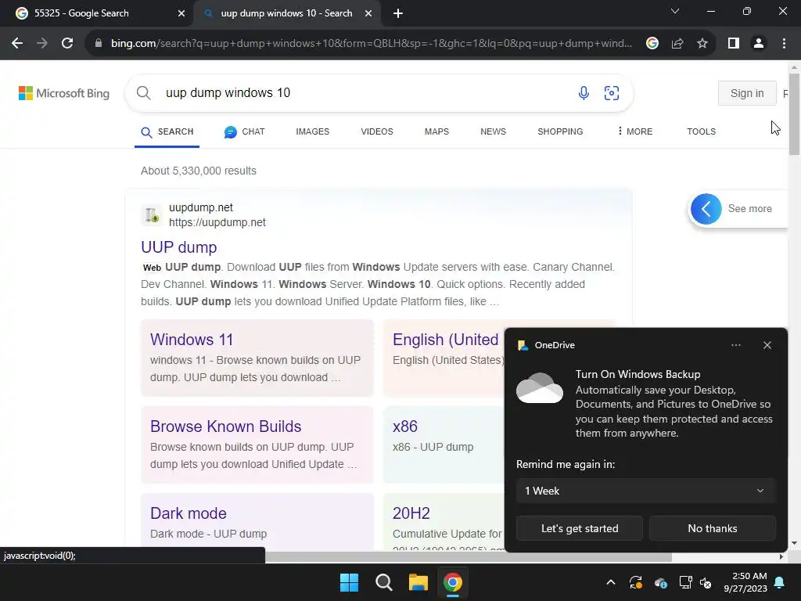Select the SEARCH tab
Image resolution: width=801 pixels, height=601 pixels.
167,131
